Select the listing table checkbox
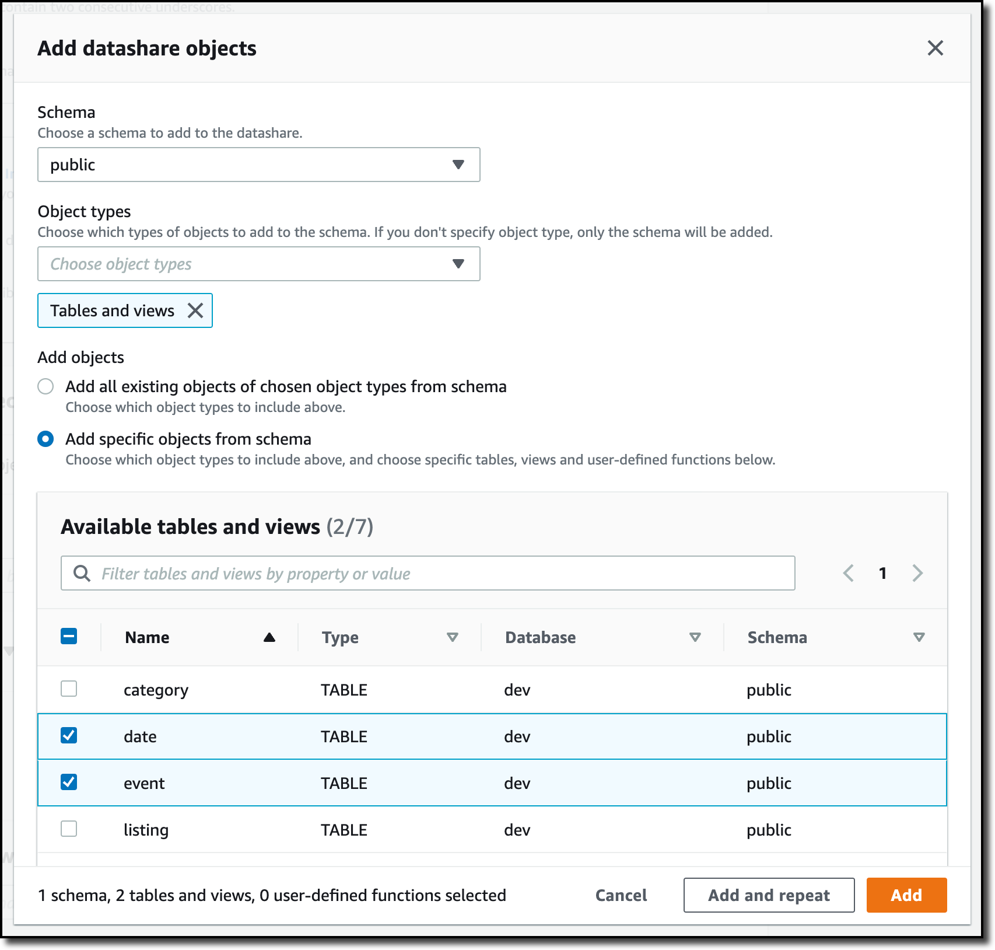This screenshot has height=950, width=995. pos(69,829)
